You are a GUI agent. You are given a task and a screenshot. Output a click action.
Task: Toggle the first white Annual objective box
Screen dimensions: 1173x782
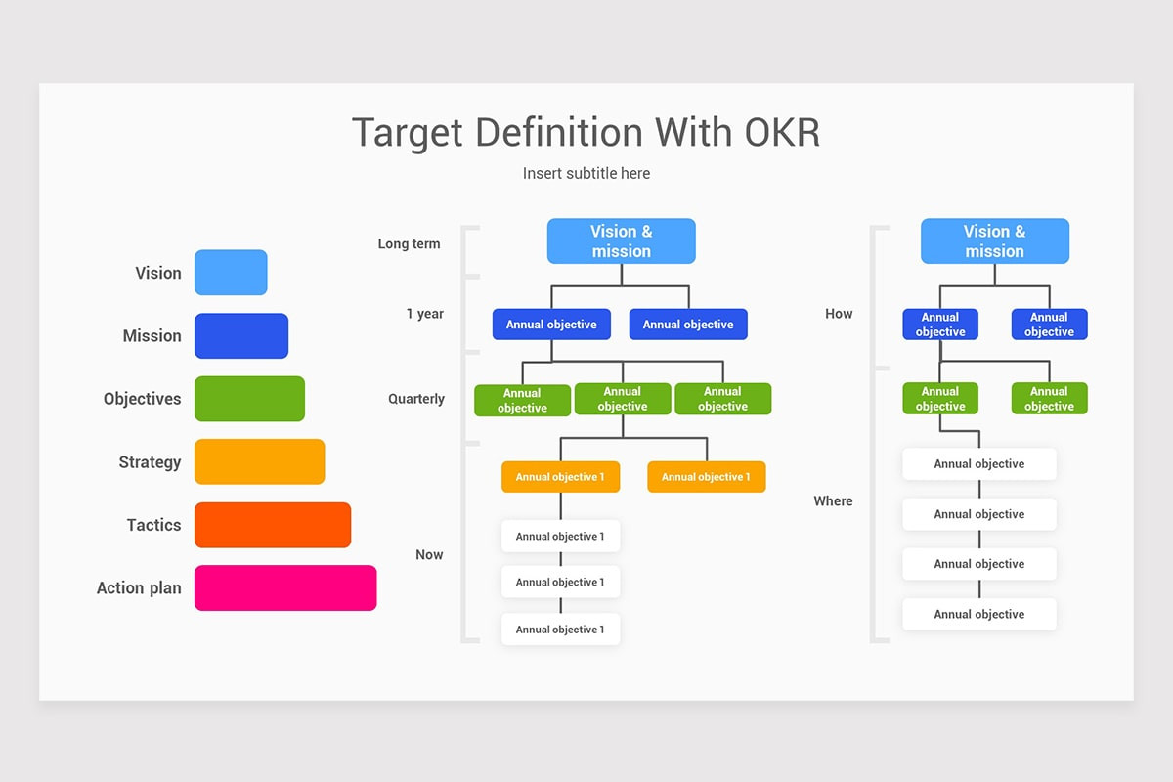click(x=560, y=536)
